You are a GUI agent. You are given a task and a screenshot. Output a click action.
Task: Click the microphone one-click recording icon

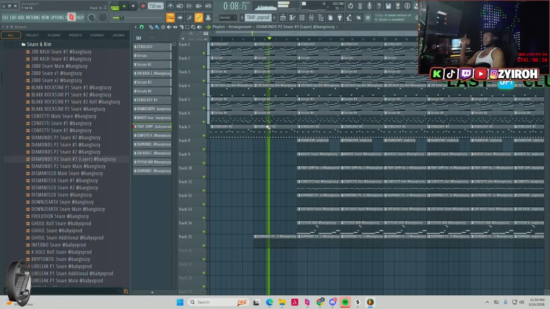coord(369,6)
